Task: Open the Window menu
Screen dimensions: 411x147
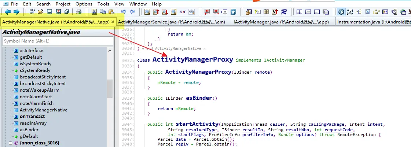Action: pos(138,4)
